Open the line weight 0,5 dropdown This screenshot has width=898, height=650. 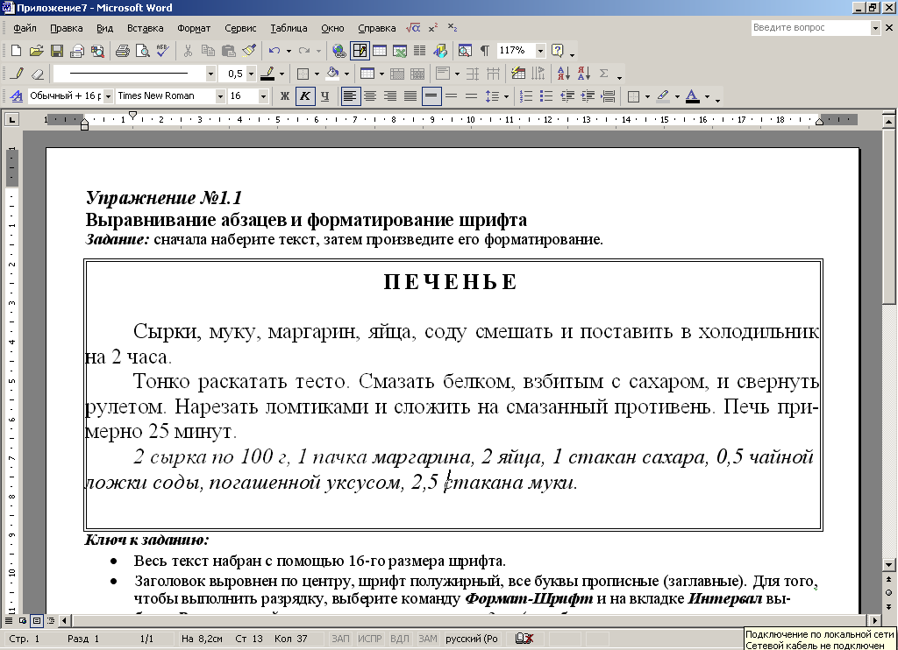click(251, 74)
